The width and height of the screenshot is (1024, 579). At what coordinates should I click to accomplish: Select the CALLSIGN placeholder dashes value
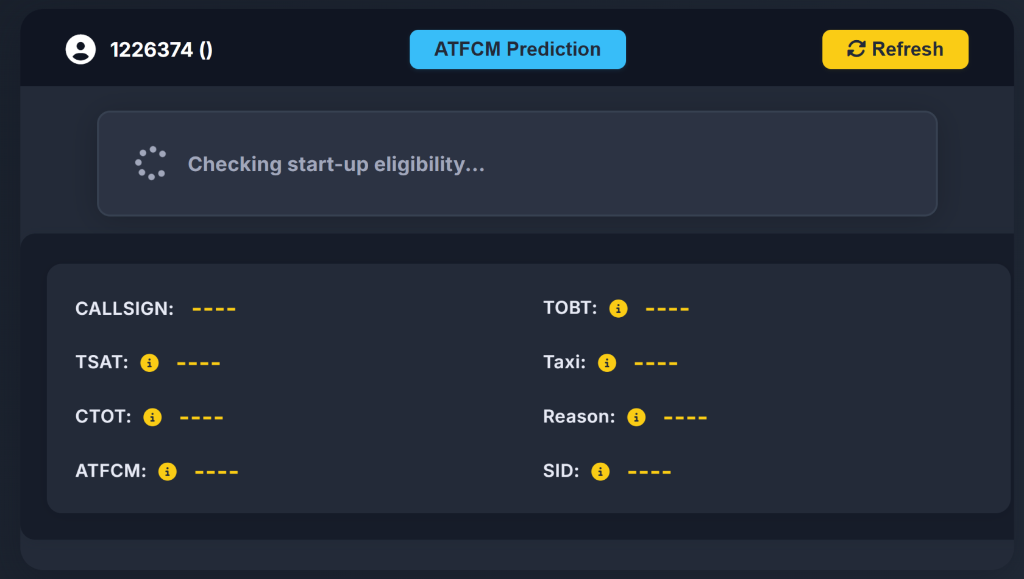click(214, 309)
